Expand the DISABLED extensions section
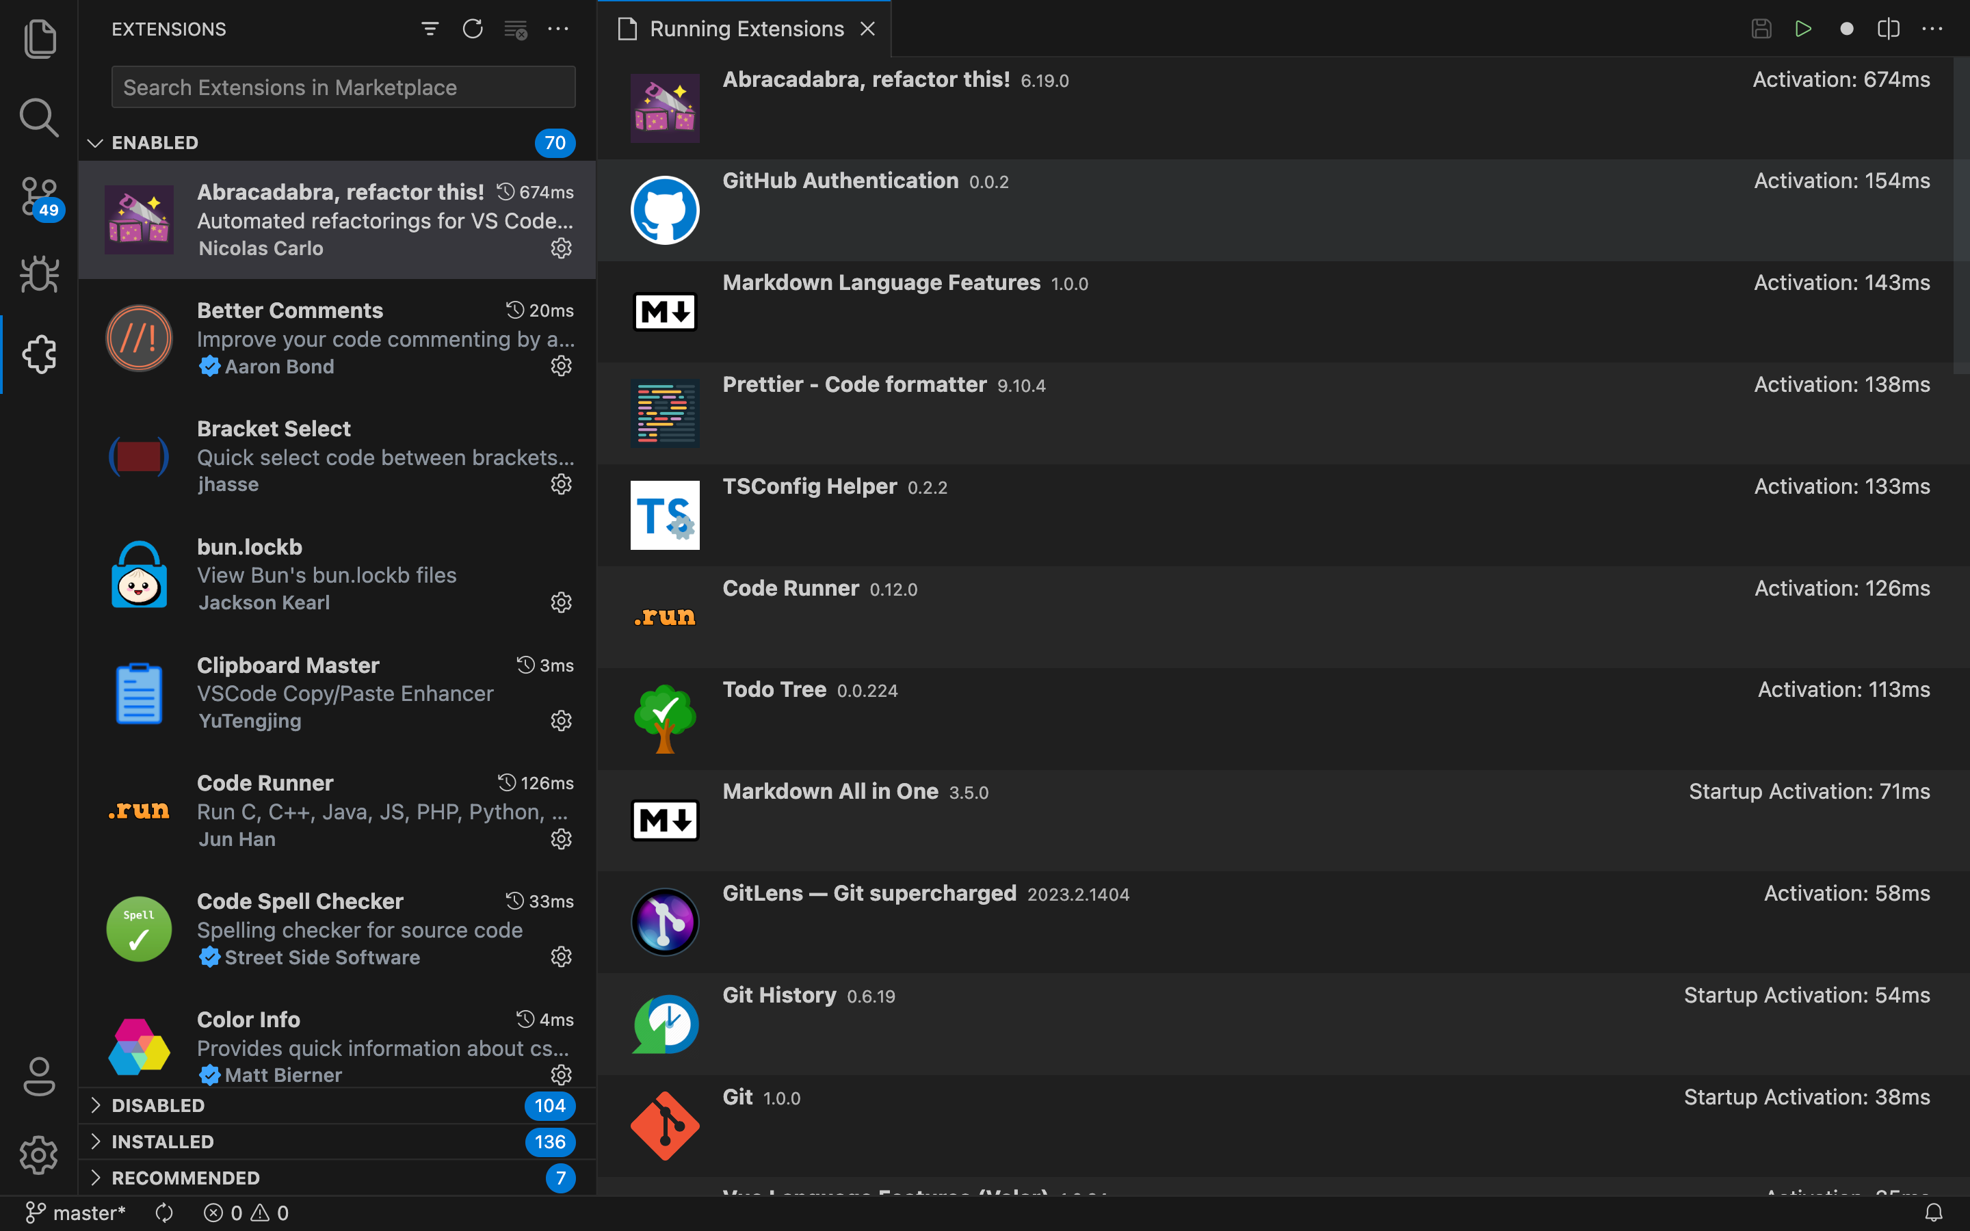The height and width of the screenshot is (1231, 1970). (x=96, y=1104)
